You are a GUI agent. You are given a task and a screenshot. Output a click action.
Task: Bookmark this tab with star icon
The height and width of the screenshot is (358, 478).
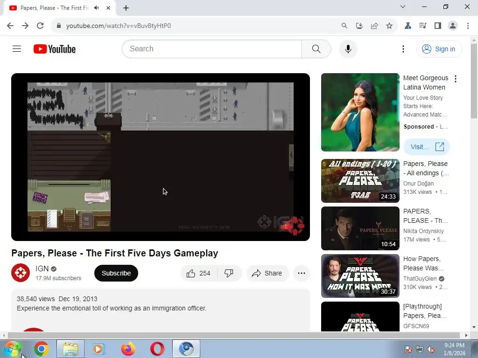click(389, 26)
